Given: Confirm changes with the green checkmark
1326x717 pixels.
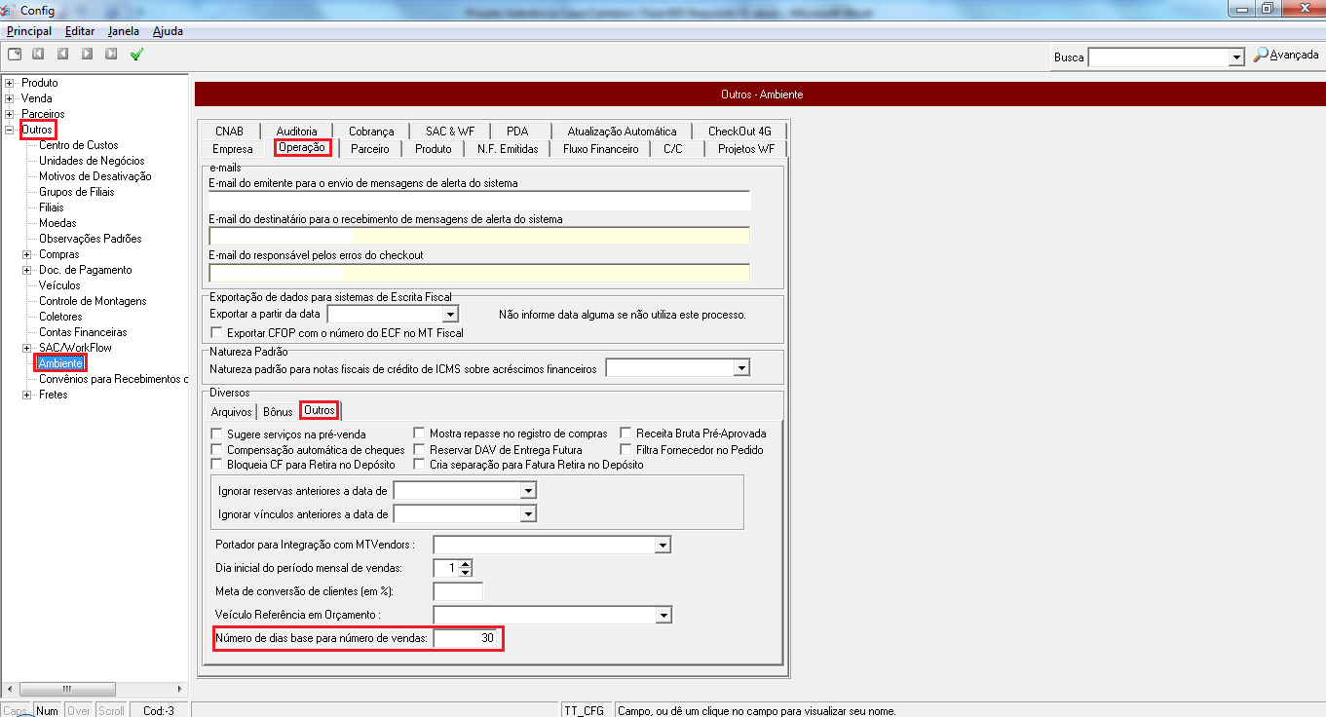Looking at the screenshot, I should (x=136, y=55).
